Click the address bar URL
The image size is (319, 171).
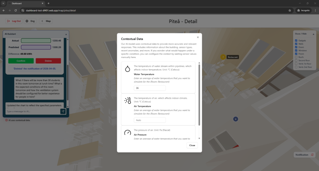coord(51,10)
